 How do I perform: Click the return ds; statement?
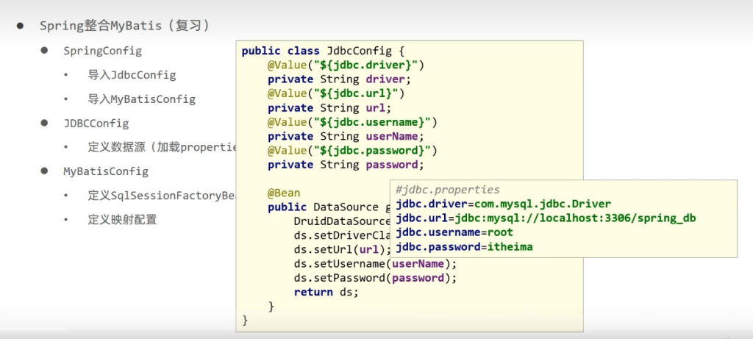[326, 292]
